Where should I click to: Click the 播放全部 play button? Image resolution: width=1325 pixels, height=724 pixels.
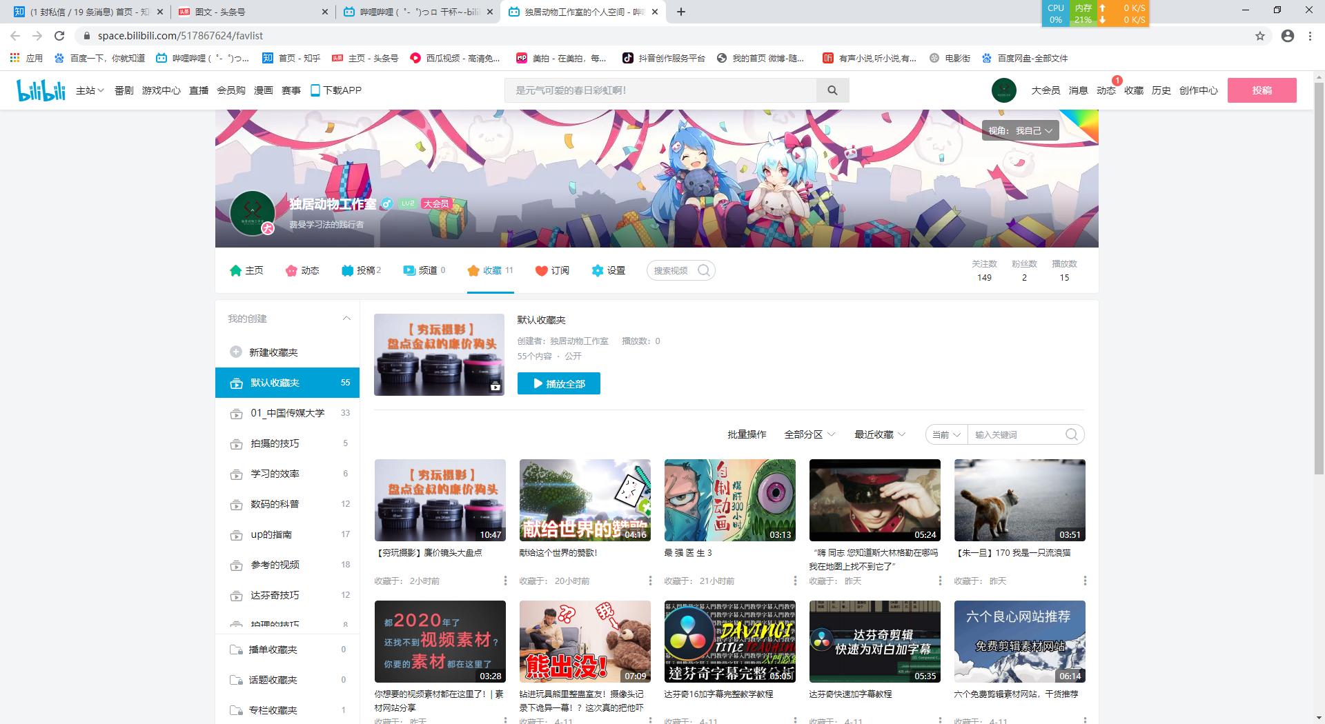coord(559,383)
